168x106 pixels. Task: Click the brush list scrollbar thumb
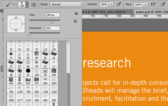68,89
